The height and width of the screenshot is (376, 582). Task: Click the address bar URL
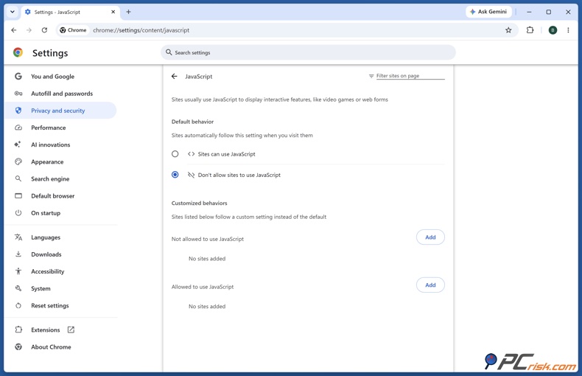141,30
